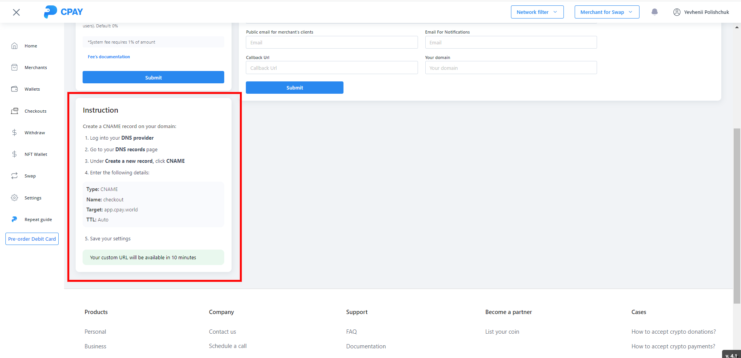Open Merchants via its sidebar icon
The width and height of the screenshot is (741, 358).
[15, 68]
